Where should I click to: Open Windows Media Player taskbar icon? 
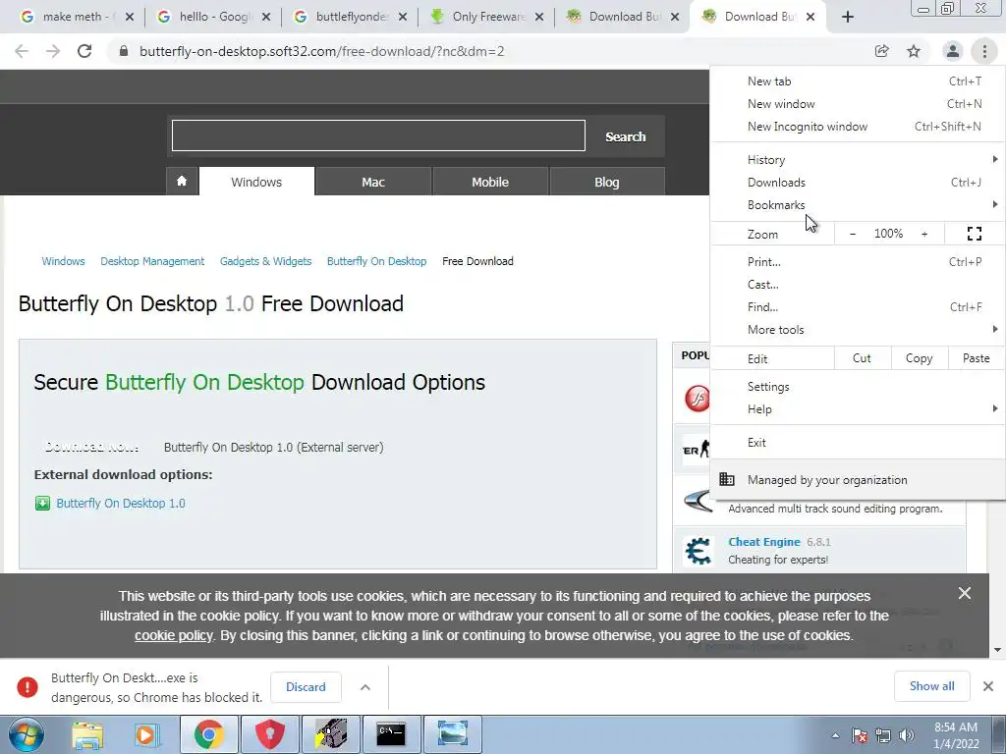146,734
